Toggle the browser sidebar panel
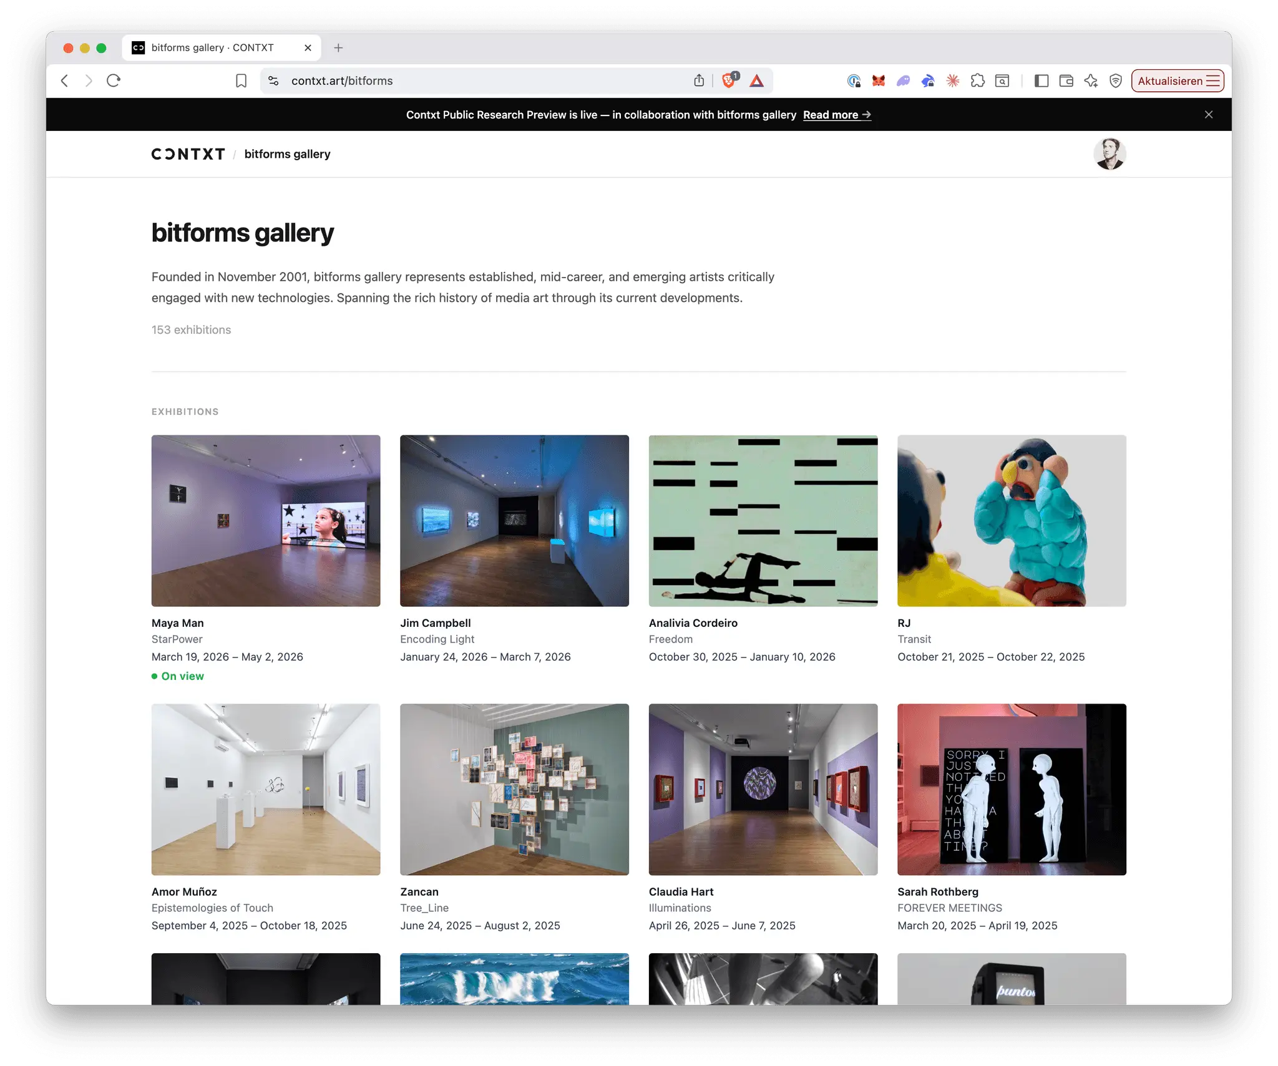 click(x=1041, y=80)
